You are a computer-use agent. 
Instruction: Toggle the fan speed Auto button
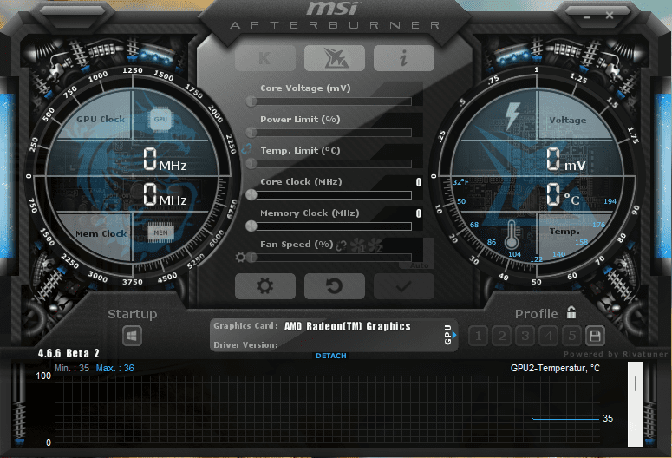(419, 265)
